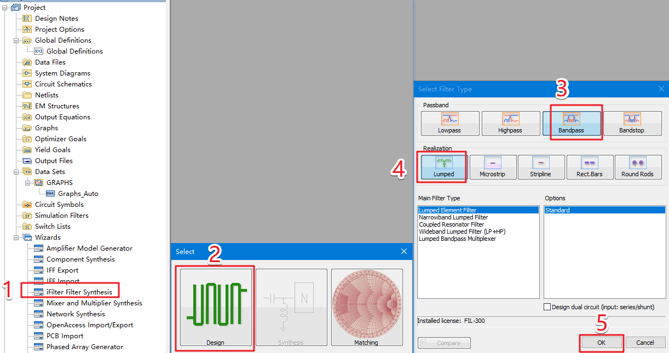Click OK in Select Filter Type
This screenshot has width=669, height=353.
coord(601,343)
